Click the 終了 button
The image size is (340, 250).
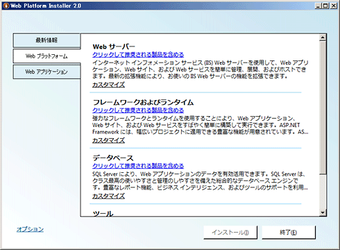[x=289, y=233]
